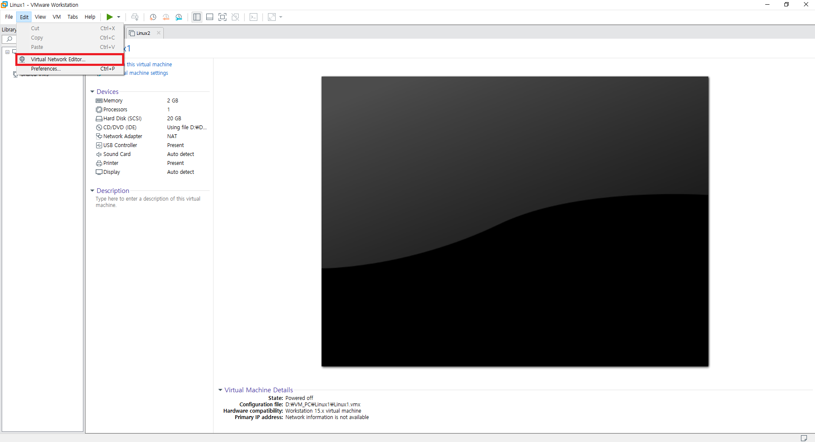Collapse the Devices section
Screen dimensions: 815x442
(92, 92)
